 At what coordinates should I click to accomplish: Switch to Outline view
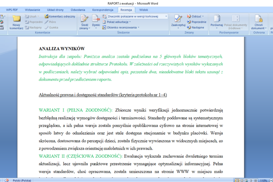[x=251, y=180]
